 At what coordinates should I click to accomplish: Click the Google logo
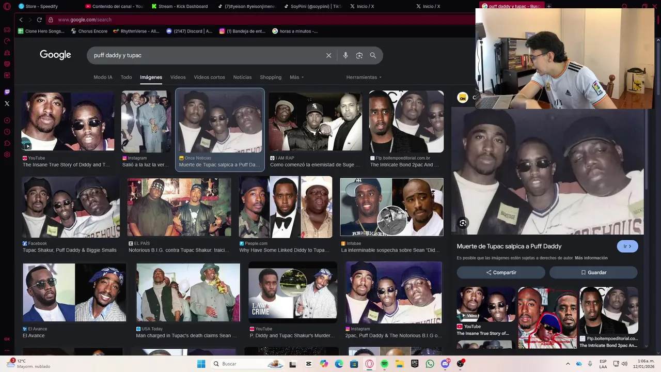click(x=55, y=55)
